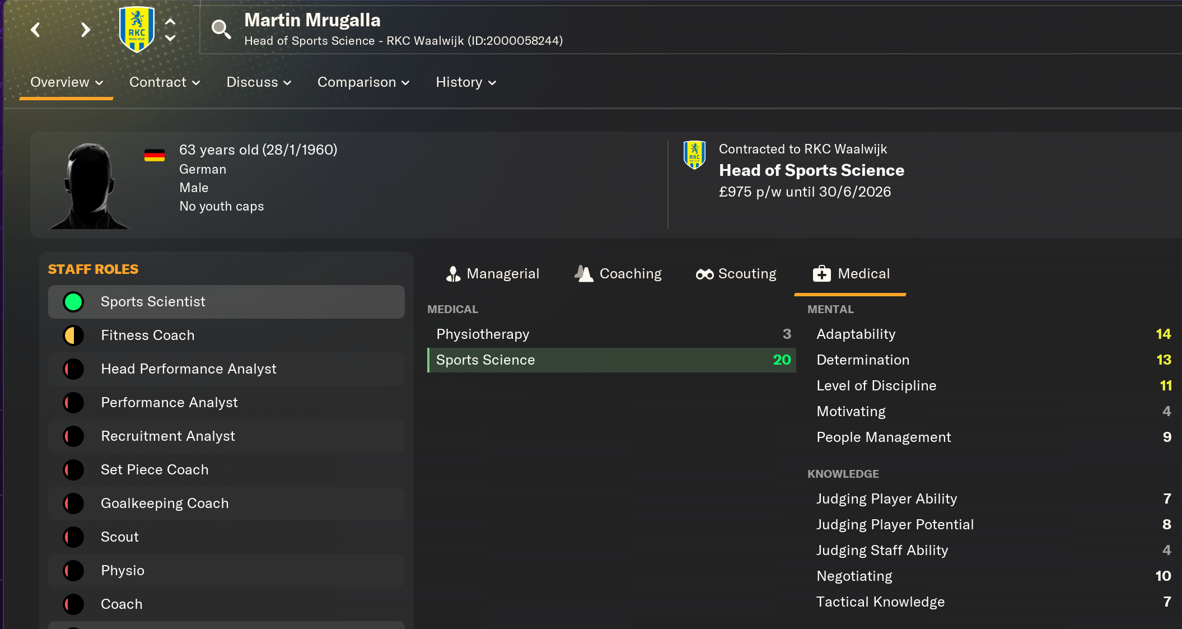Click the forward navigation arrow
Viewport: 1182px width, 629px height.
coord(85,30)
